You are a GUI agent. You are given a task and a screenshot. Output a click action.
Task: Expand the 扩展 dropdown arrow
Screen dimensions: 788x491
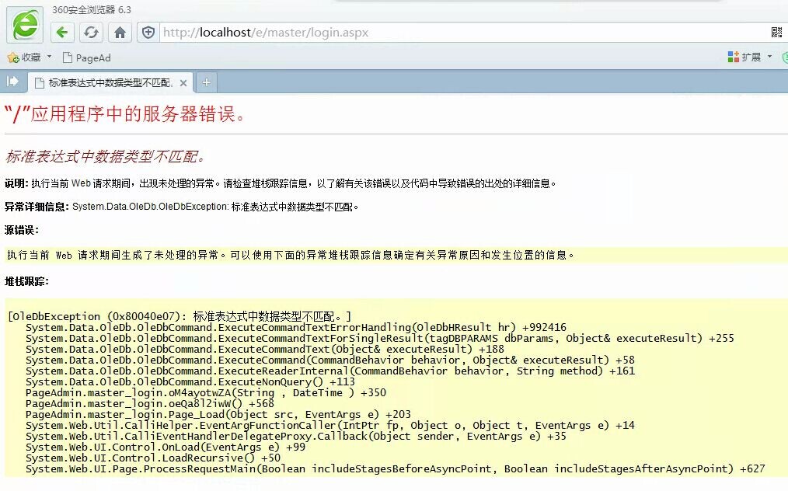[770, 57]
